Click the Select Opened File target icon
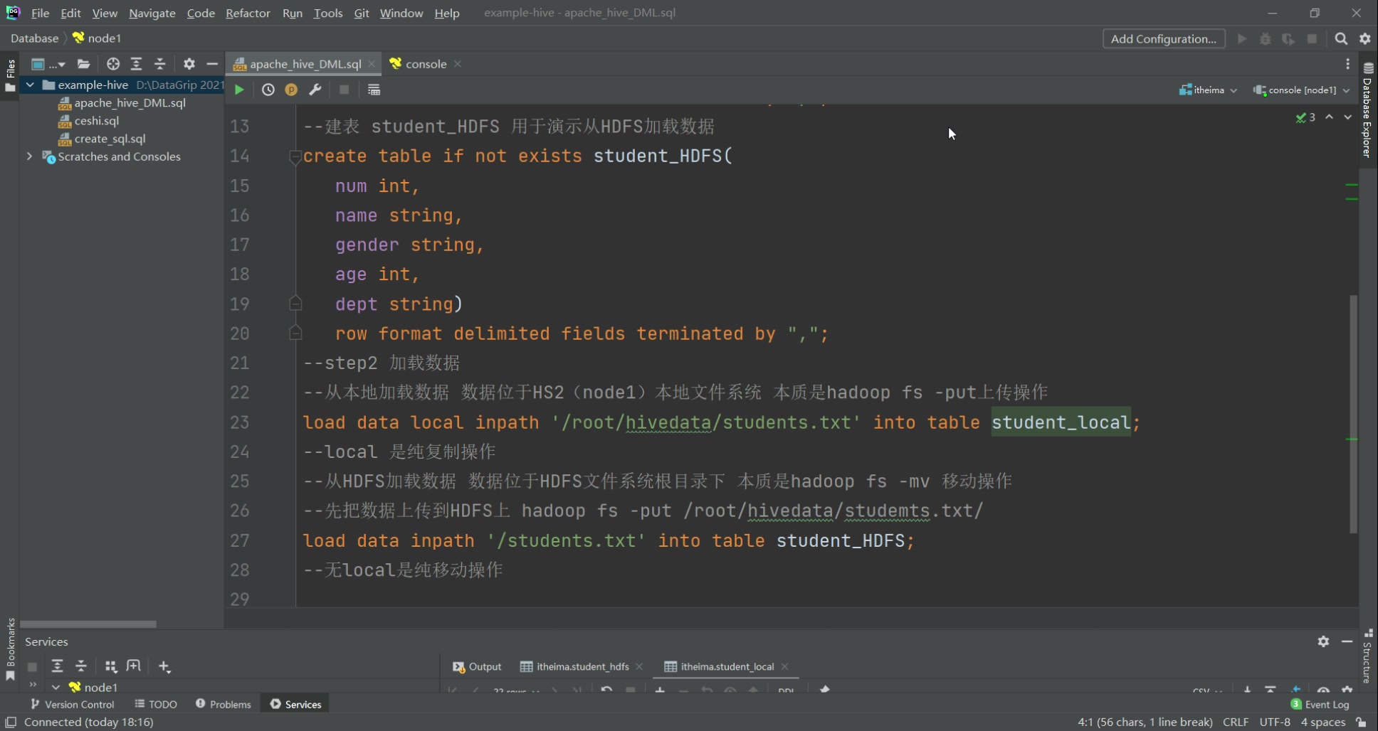Image resolution: width=1378 pixels, height=731 pixels. (113, 64)
